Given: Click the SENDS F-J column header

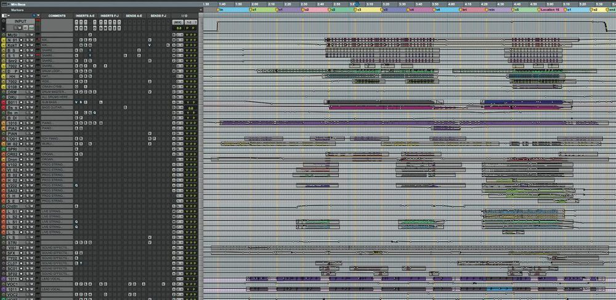Looking at the screenshot, I should point(158,16).
